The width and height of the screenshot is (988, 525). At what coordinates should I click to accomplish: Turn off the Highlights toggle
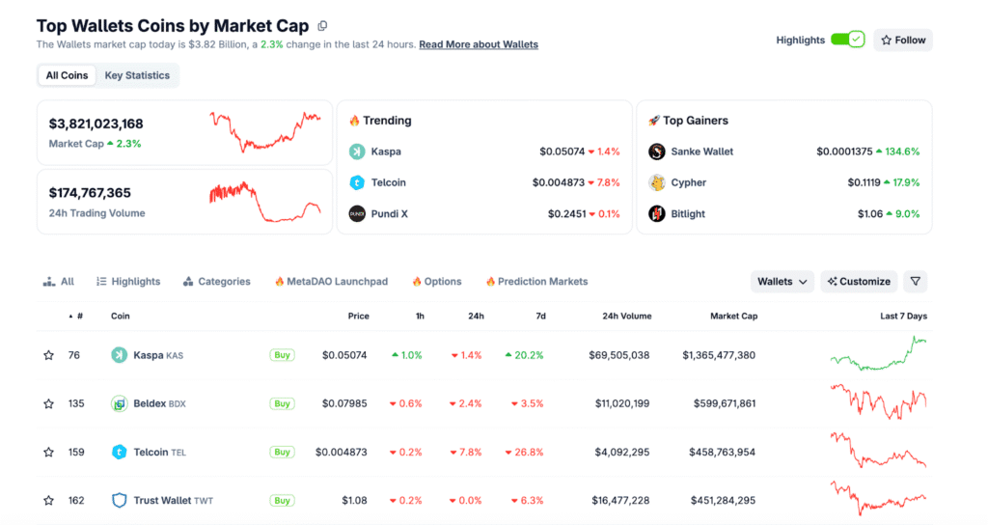847,40
